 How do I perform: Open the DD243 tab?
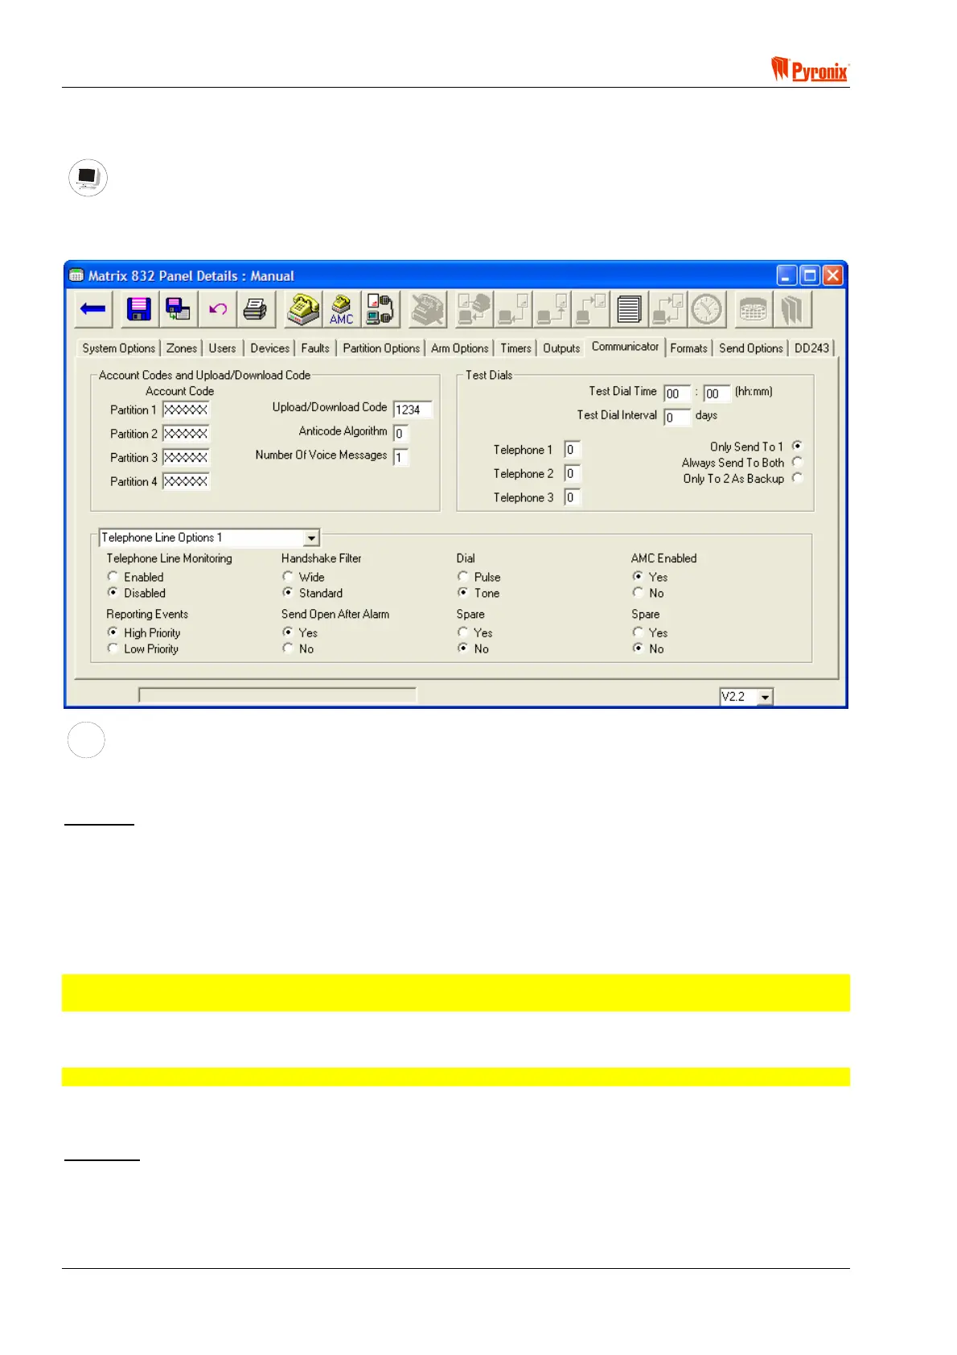coord(812,348)
